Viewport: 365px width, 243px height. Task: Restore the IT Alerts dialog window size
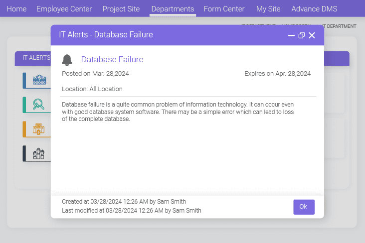click(301, 35)
